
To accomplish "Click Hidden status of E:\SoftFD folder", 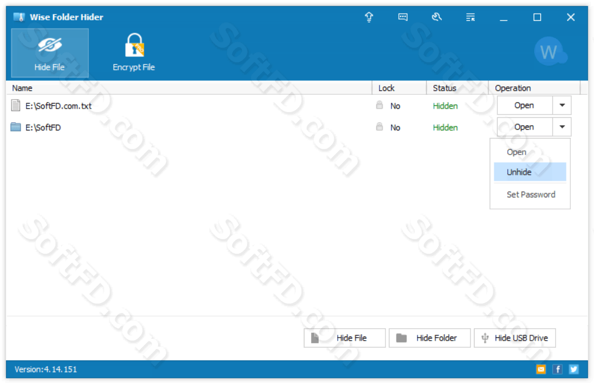I will click(x=445, y=128).
